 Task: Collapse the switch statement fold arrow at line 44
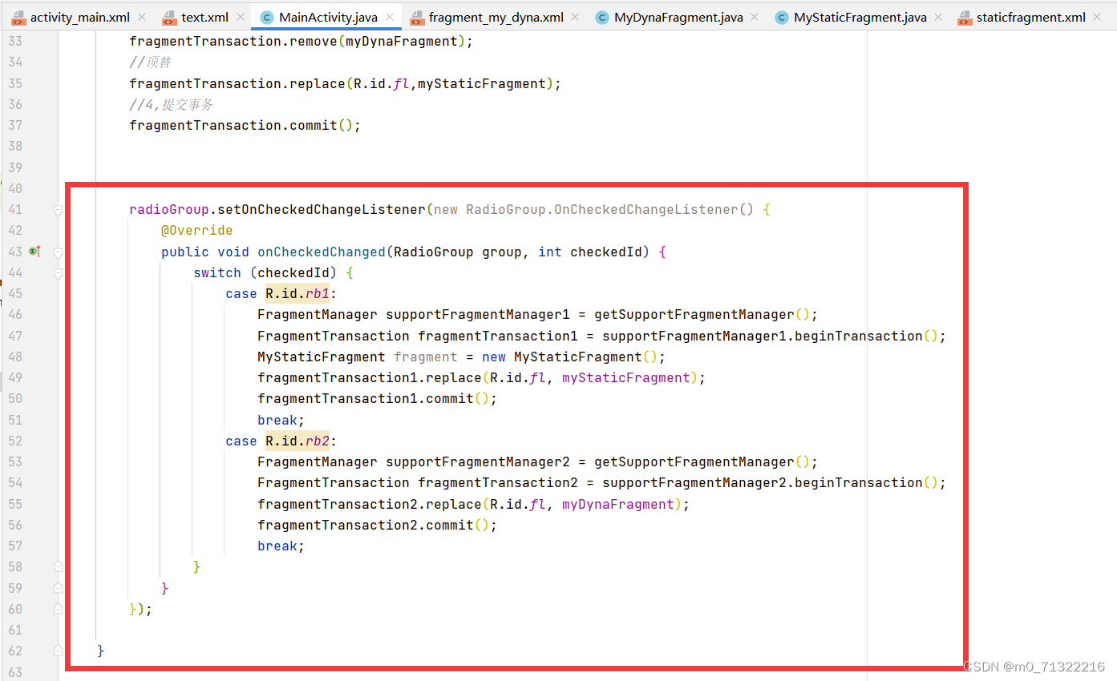[x=57, y=272]
